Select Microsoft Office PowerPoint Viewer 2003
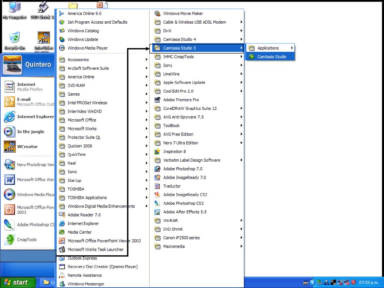Screen dimensions: 384x288 (x=103, y=241)
